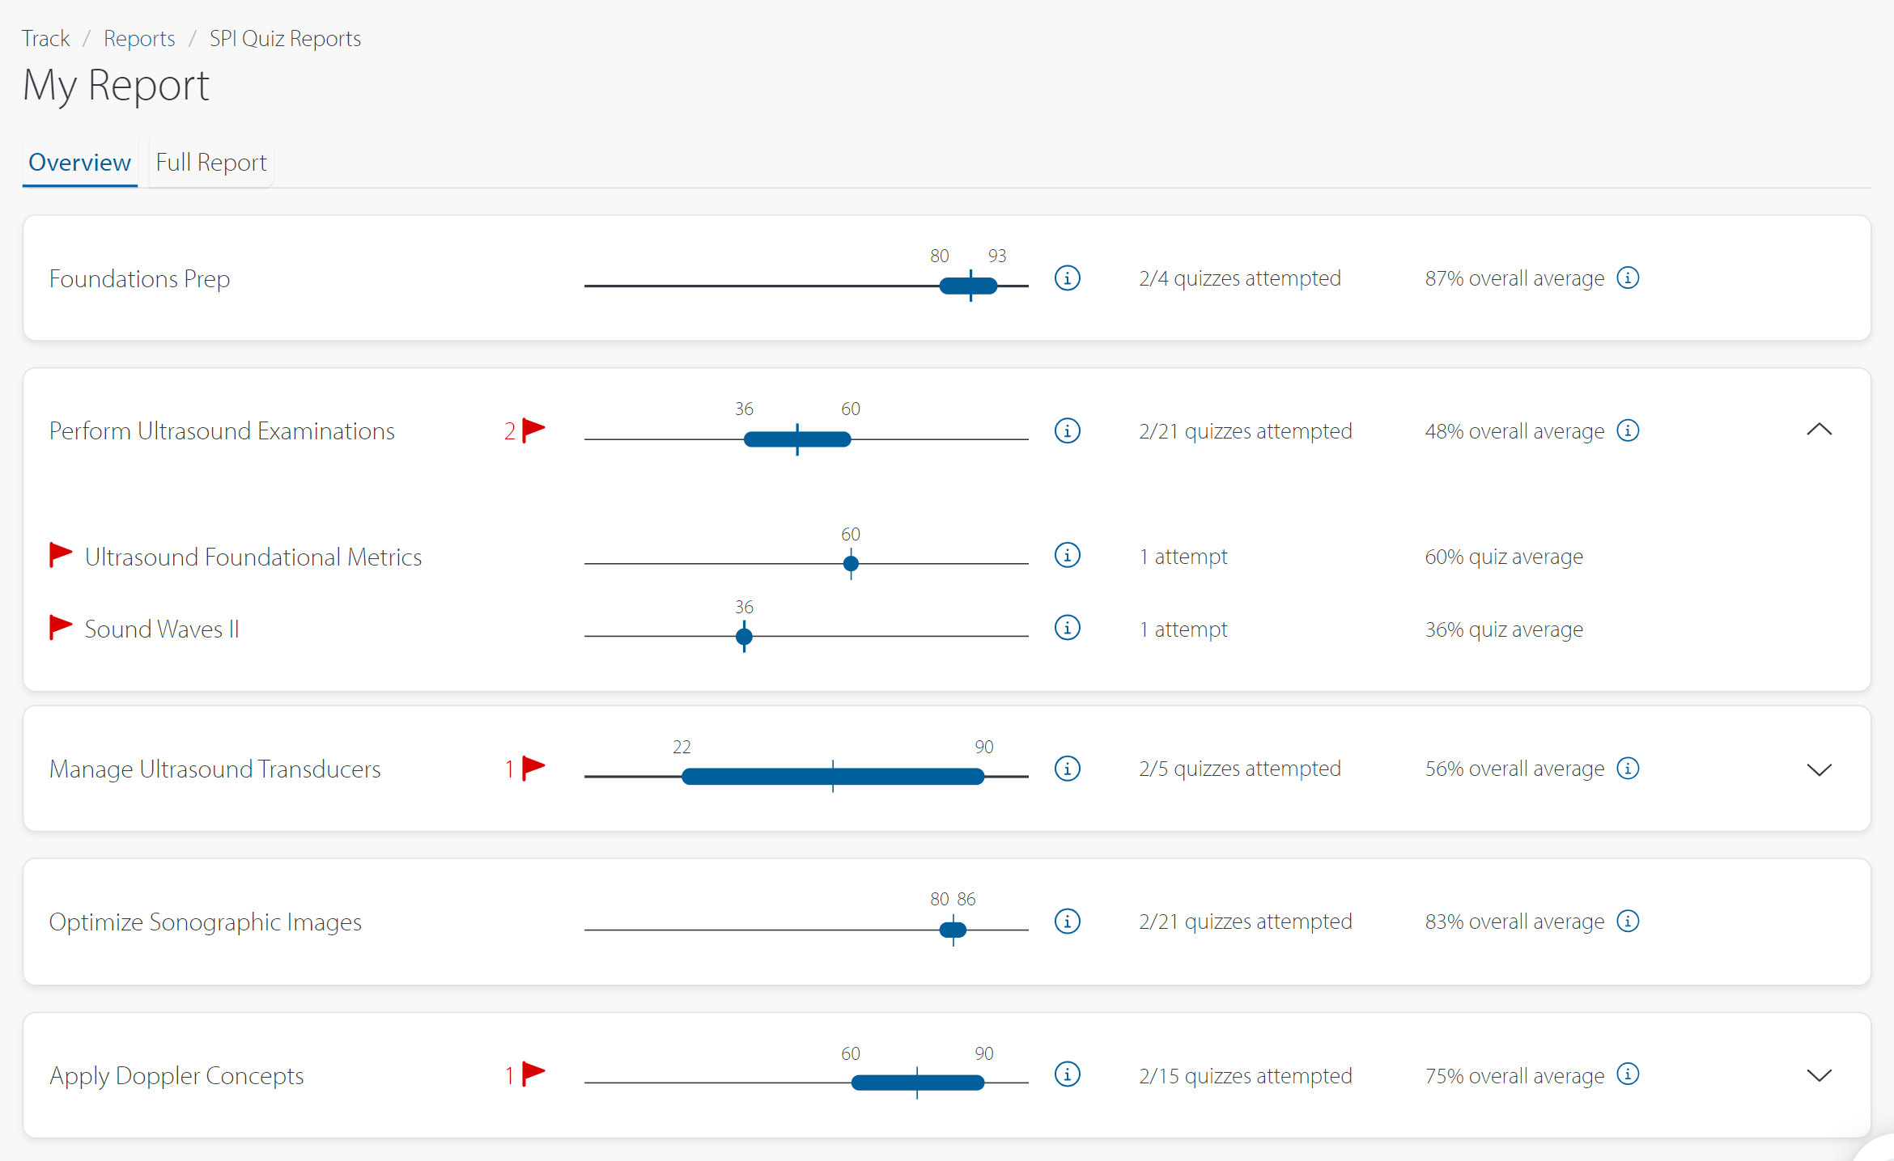The image size is (1894, 1161).
Task: Click the Manage Ultrasound Transducers 22-90 range bar
Action: 832,777
